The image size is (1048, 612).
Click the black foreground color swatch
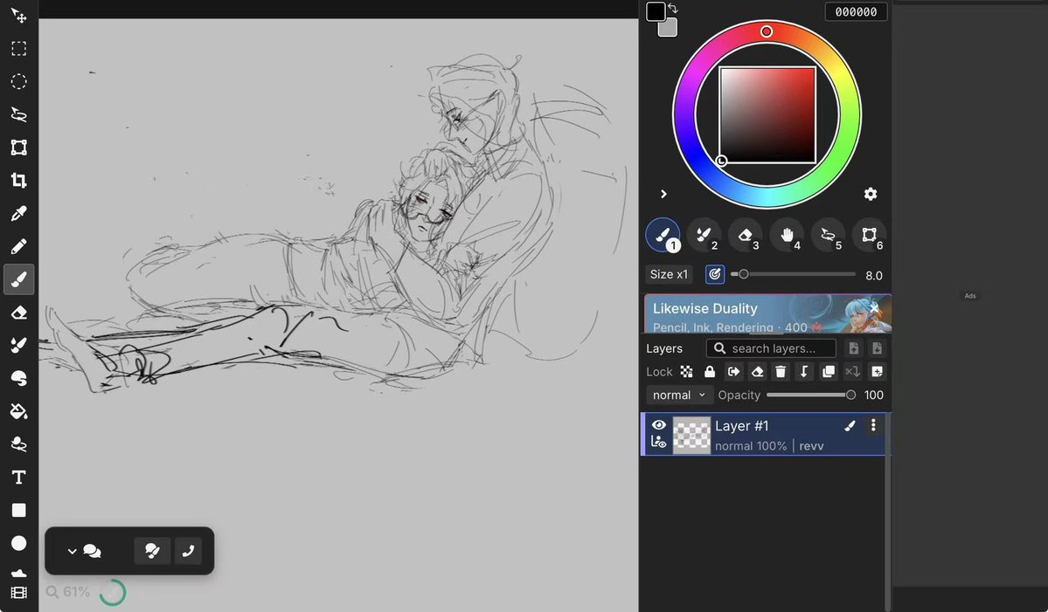(656, 11)
